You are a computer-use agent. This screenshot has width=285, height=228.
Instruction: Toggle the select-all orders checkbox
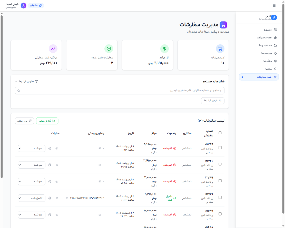tap(220, 133)
